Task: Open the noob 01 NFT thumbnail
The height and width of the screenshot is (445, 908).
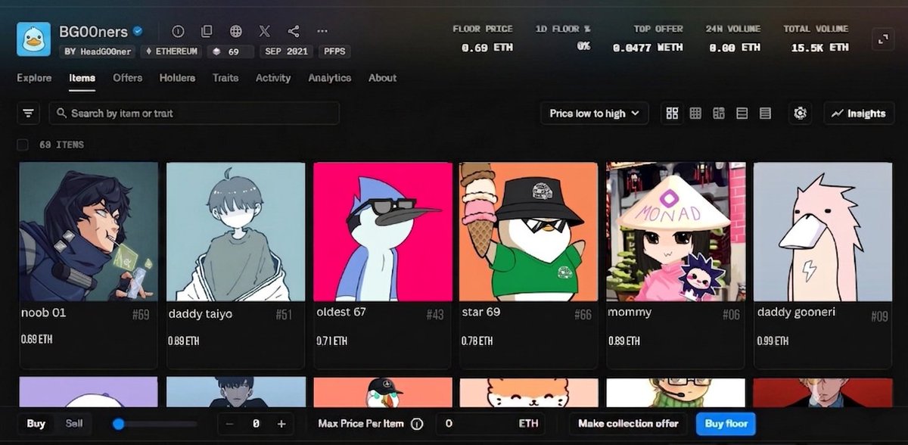Action: (x=89, y=232)
